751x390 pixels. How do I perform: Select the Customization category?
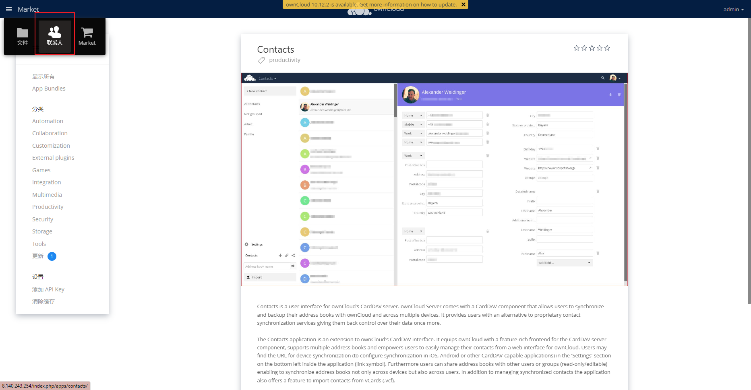point(51,146)
